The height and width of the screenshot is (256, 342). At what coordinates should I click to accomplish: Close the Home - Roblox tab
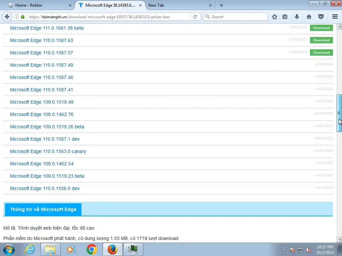70,5
